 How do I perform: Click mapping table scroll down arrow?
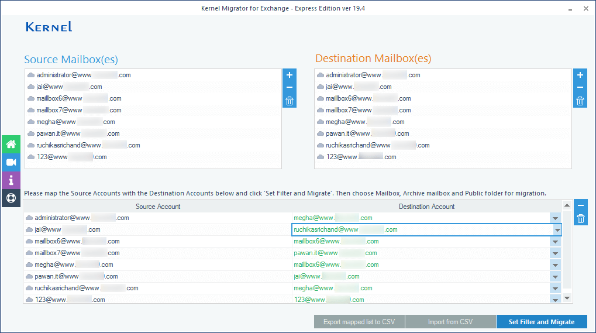click(x=567, y=298)
